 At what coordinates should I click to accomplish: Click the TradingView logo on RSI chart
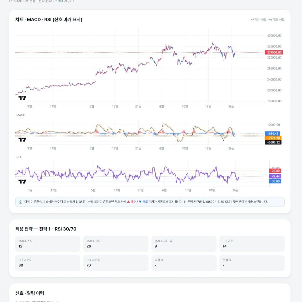click(x=22, y=181)
